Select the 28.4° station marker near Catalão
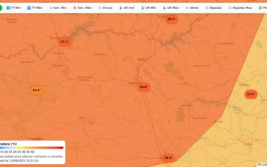 pyautogui.click(x=171, y=19)
